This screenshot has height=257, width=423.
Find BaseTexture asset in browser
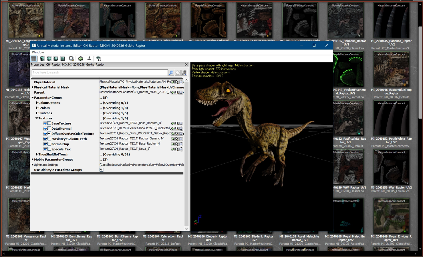[177, 123]
